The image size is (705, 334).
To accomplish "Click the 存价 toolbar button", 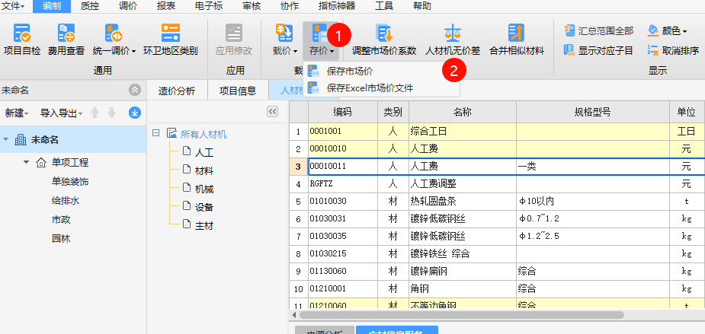I will 322,40.
